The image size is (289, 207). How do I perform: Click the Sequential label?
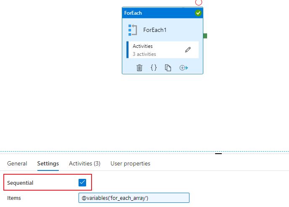pyautogui.click(x=20, y=183)
